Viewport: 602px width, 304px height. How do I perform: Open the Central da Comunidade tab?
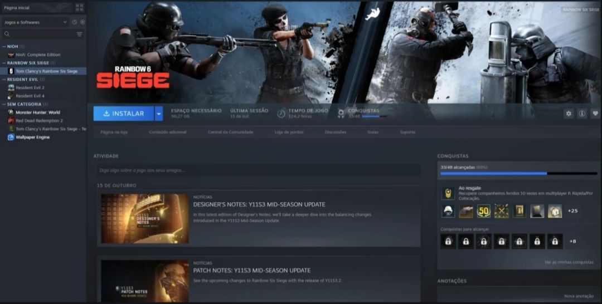pyautogui.click(x=231, y=132)
